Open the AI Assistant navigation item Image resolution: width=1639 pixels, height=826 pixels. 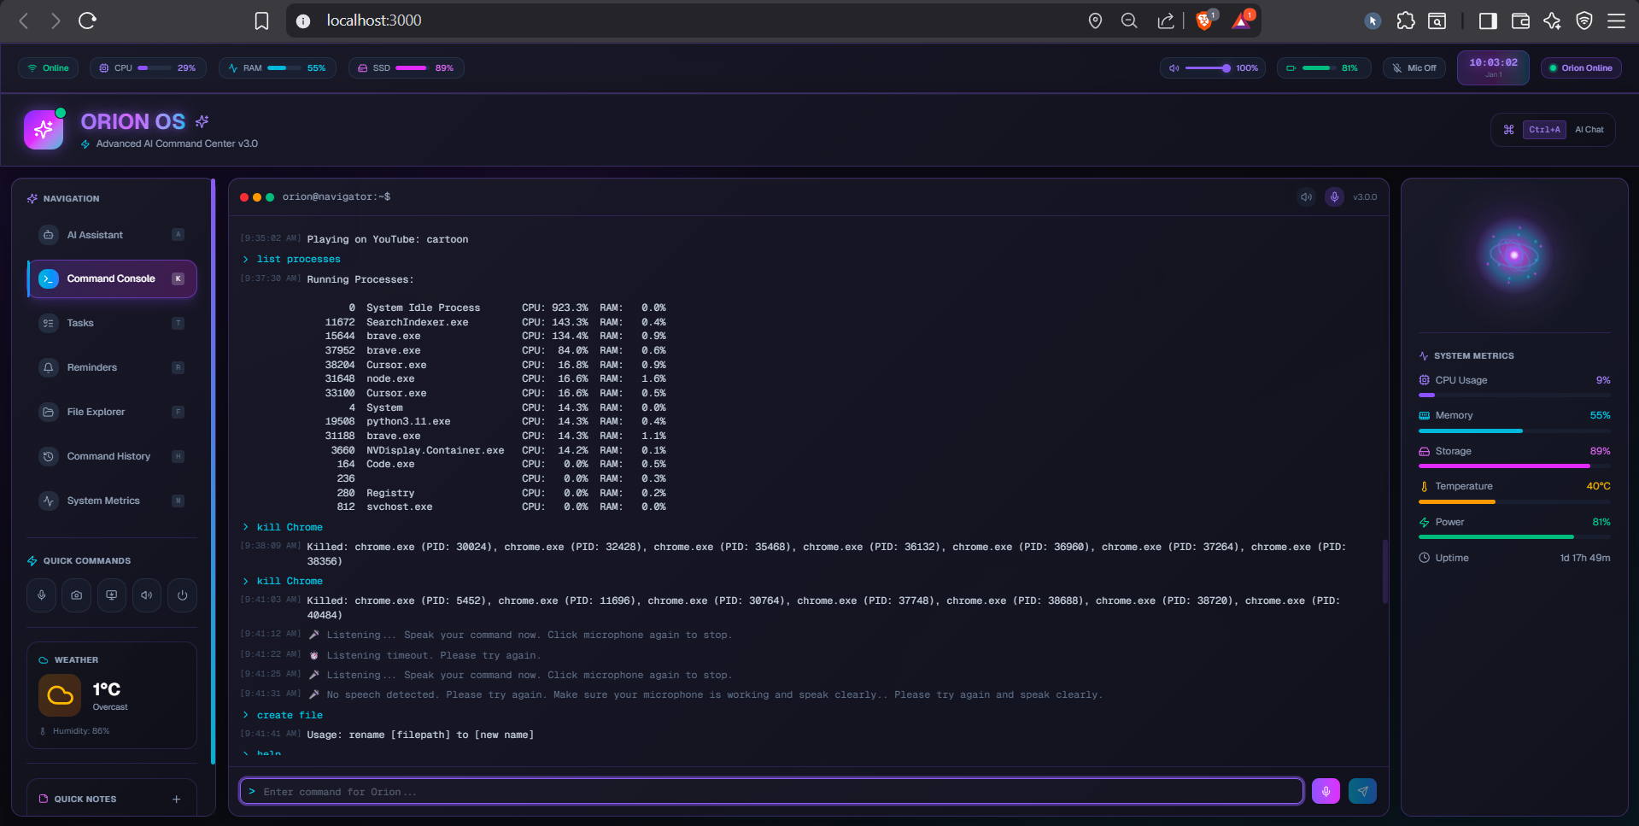coord(112,235)
